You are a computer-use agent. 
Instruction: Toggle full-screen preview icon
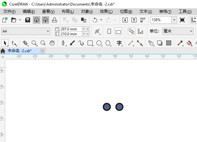(182, 20)
